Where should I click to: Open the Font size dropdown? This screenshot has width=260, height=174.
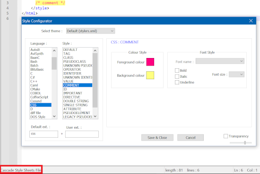(236, 75)
